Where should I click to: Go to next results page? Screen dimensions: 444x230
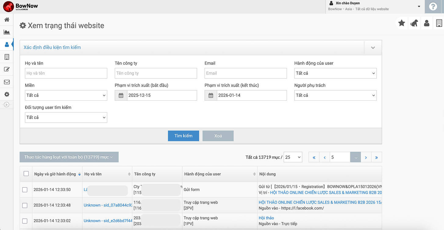coord(366,157)
